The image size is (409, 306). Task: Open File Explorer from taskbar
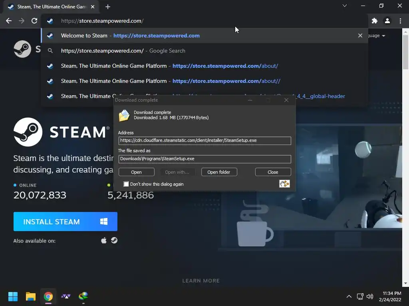(x=30, y=296)
